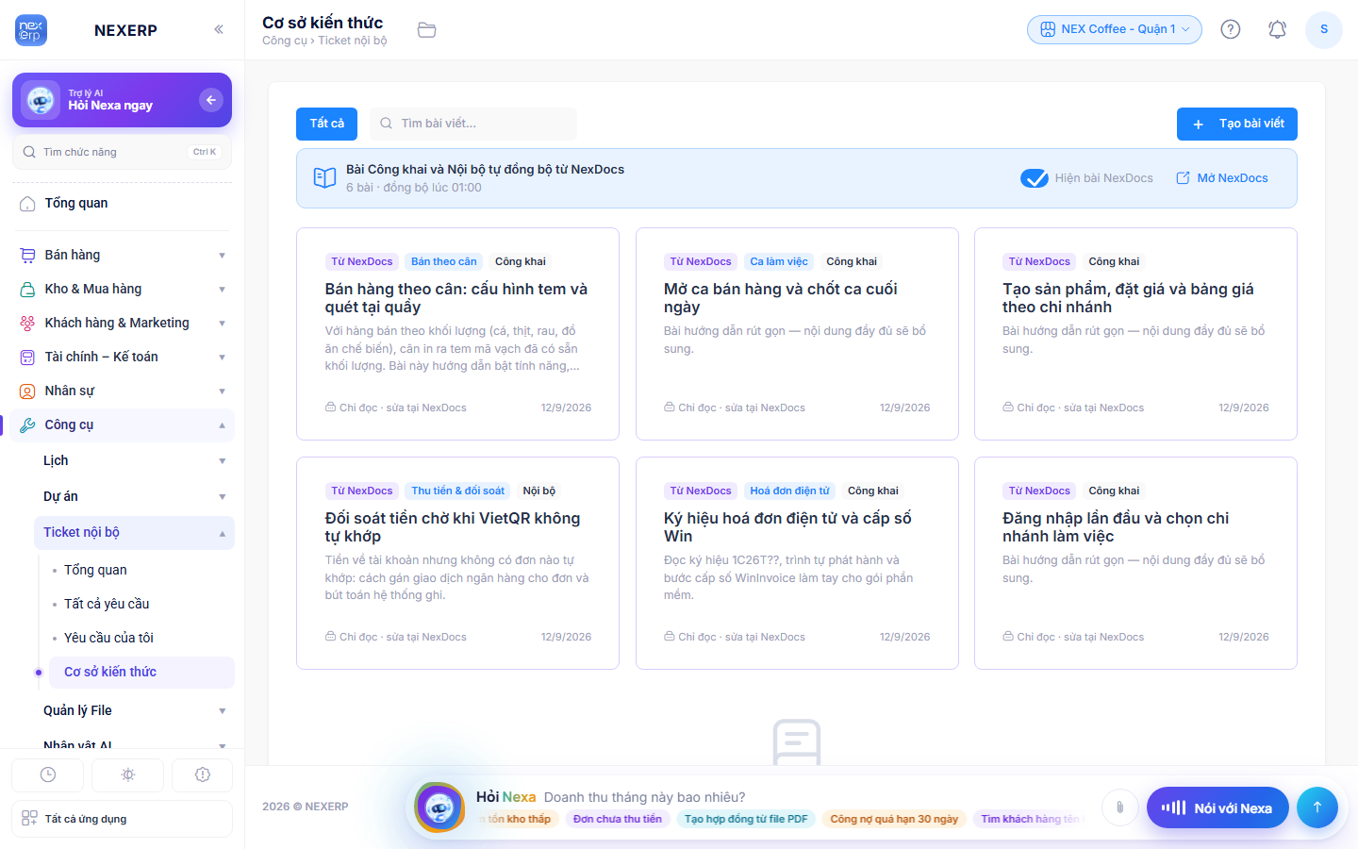Expand the Nhân sự menu arrow
Image resolution: width=1358 pixels, height=849 pixels.
pos(223,391)
